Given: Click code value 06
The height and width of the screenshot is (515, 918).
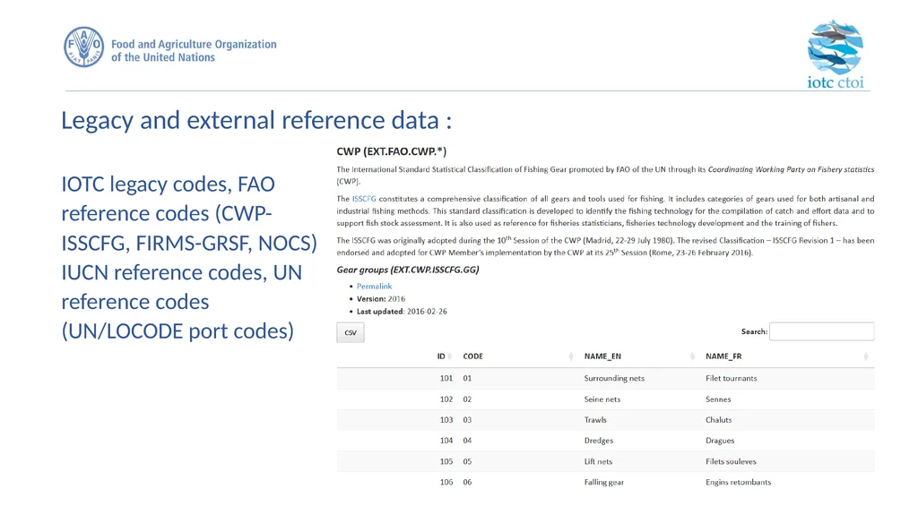Looking at the screenshot, I should pos(467,482).
